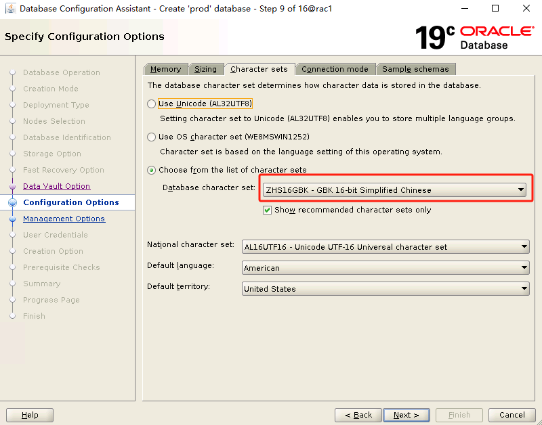Click the Deployment Type step label

pyautogui.click(x=56, y=106)
